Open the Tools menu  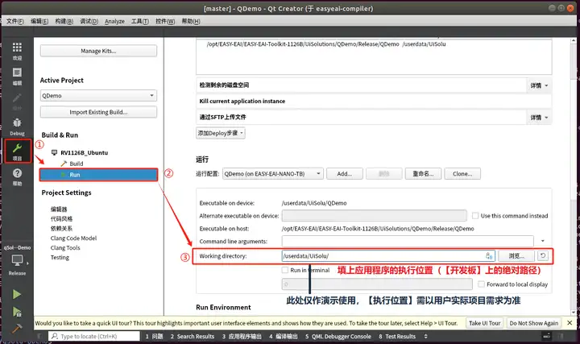pyautogui.click(x=140, y=21)
